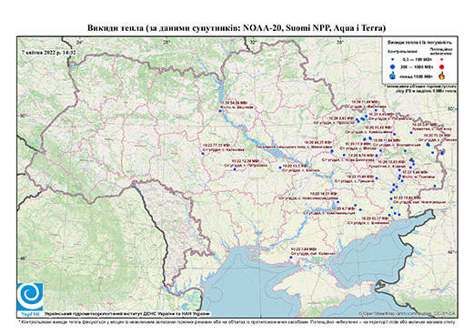Select the large blue circle legend symbol
The image size is (473, 335).
coord(393,66)
